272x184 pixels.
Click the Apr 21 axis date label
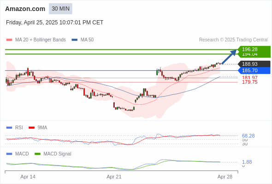[x=114, y=177]
